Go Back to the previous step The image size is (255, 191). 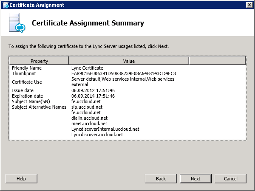point(161,179)
